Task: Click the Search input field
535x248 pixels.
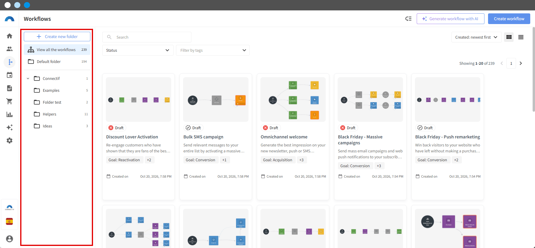Action: pyautogui.click(x=147, y=37)
